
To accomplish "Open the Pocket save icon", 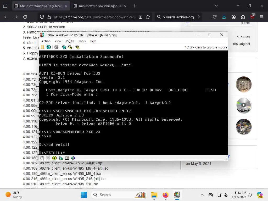I will [x=215, y=17].
